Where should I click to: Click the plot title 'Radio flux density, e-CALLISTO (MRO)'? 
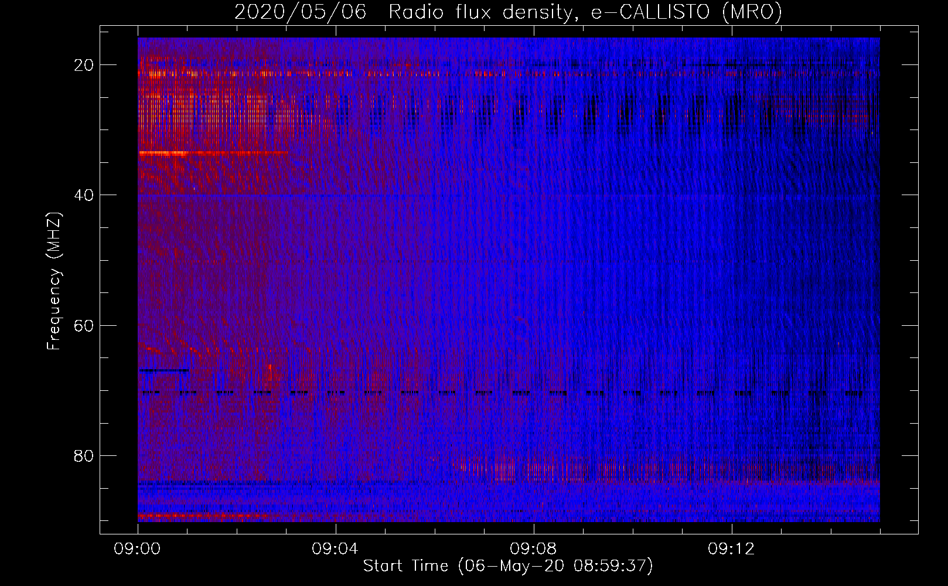(x=585, y=12)
